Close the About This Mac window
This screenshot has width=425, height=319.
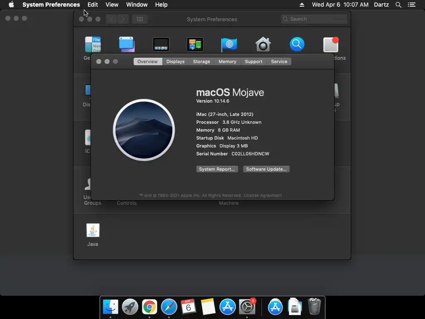[99, 61]
